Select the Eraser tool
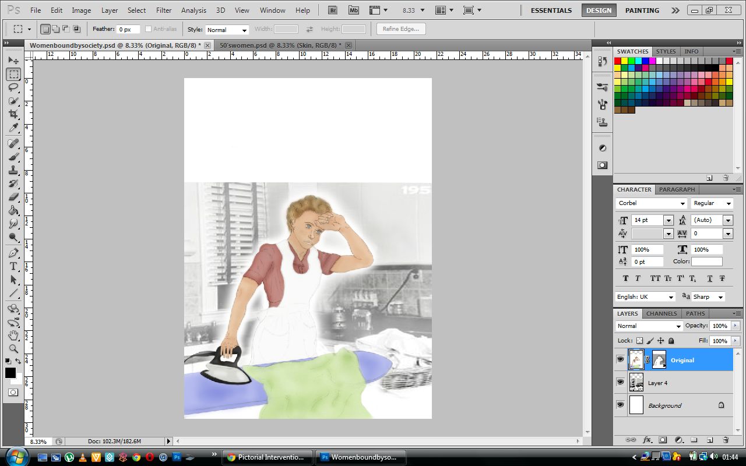The height and width of the screenshot is (466, 746). [13, 197]
